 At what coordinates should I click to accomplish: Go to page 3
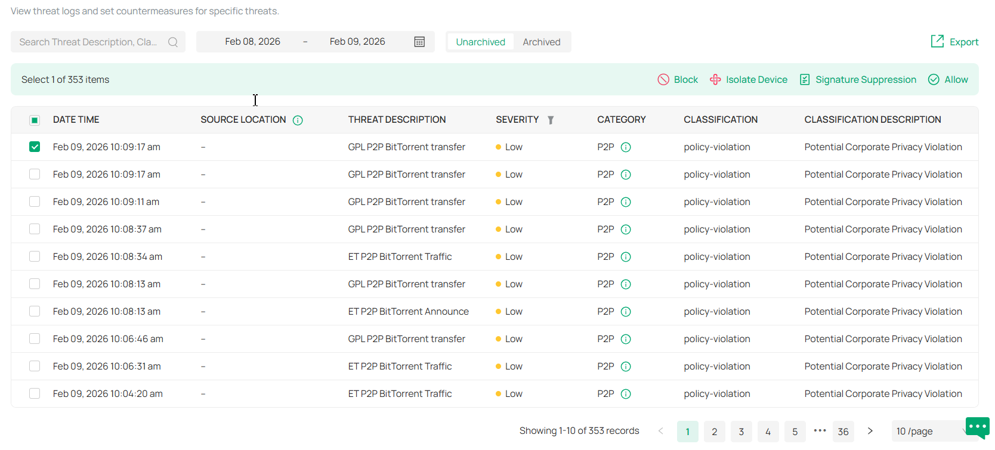click(741, 432)
